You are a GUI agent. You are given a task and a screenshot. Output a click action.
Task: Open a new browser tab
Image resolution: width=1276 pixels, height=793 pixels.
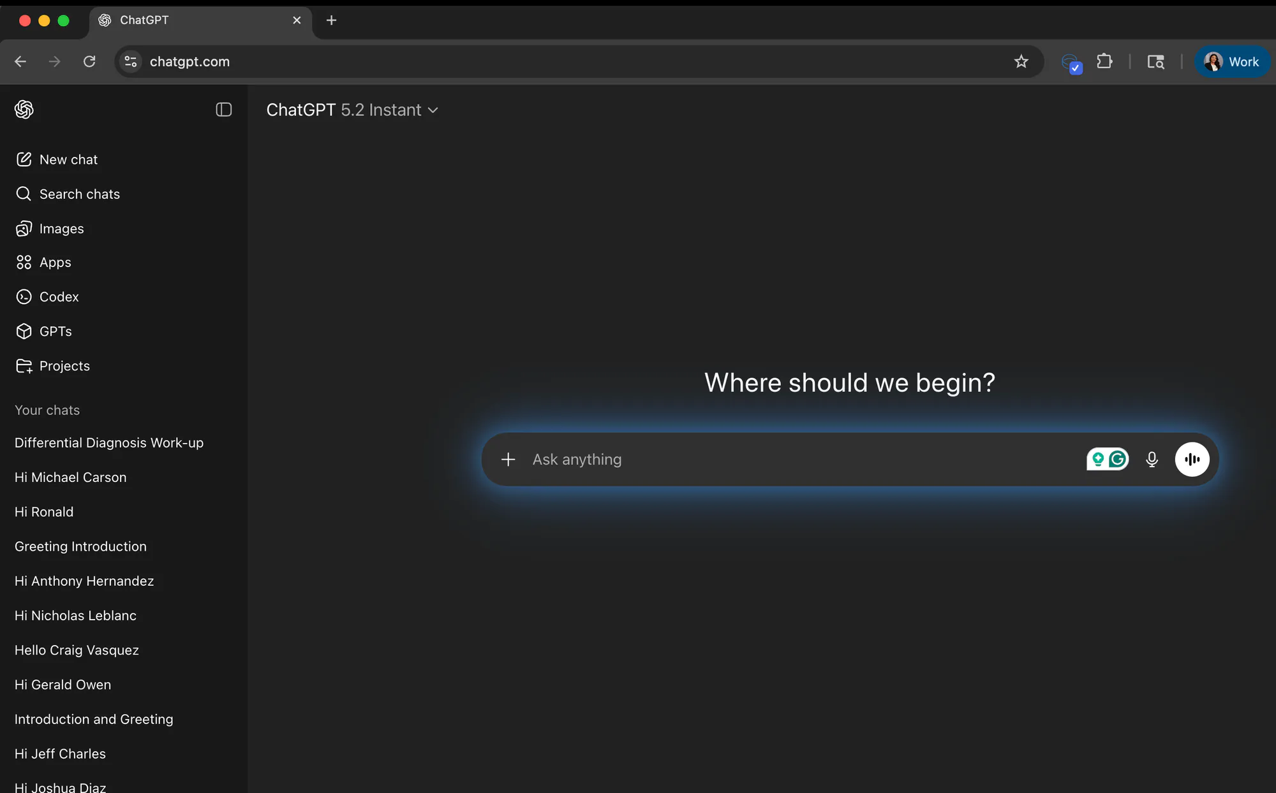click(x=331, y=20)
